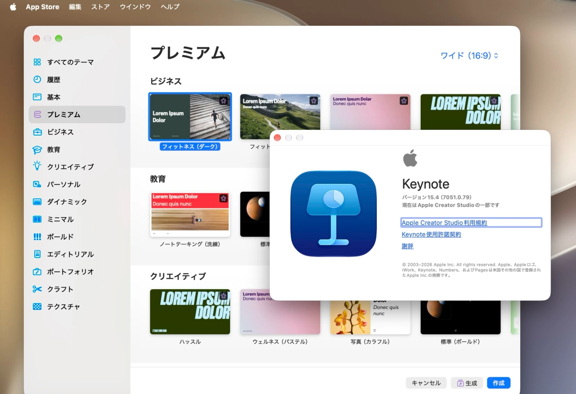576x394 pixels.
Task: Click premium badge on pink gradient business theme
Action: [x=404, y=101]
